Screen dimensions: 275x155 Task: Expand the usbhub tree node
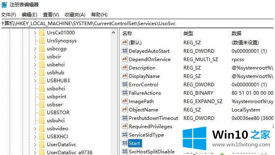click(35, 73)
